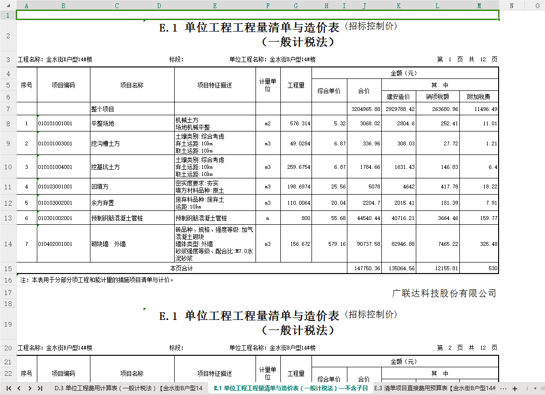The height and width of the screenshot is (395, 545).
Task: Select the empty cell in row 1
Action: pyautogui.click(x=257, y=15)
